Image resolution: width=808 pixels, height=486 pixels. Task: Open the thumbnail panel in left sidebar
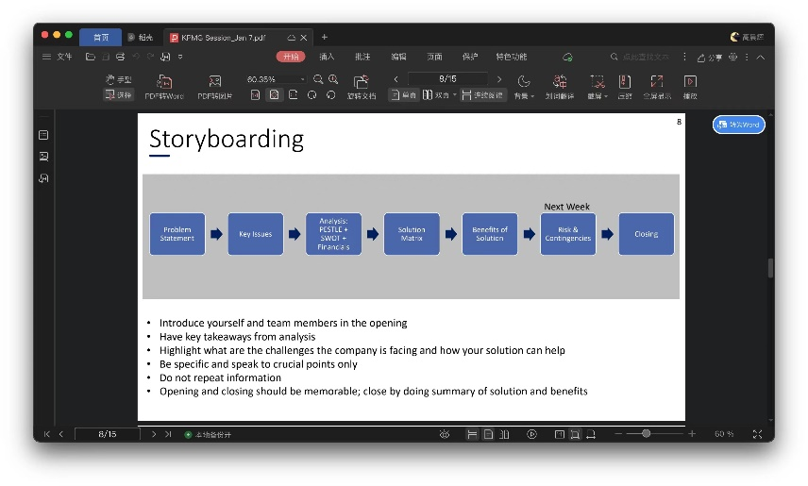click(x=43, y=157)
